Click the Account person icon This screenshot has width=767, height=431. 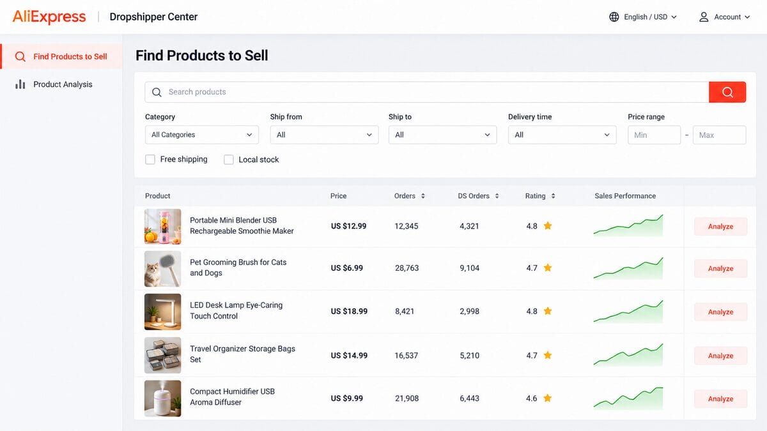[x=704, y=17]
